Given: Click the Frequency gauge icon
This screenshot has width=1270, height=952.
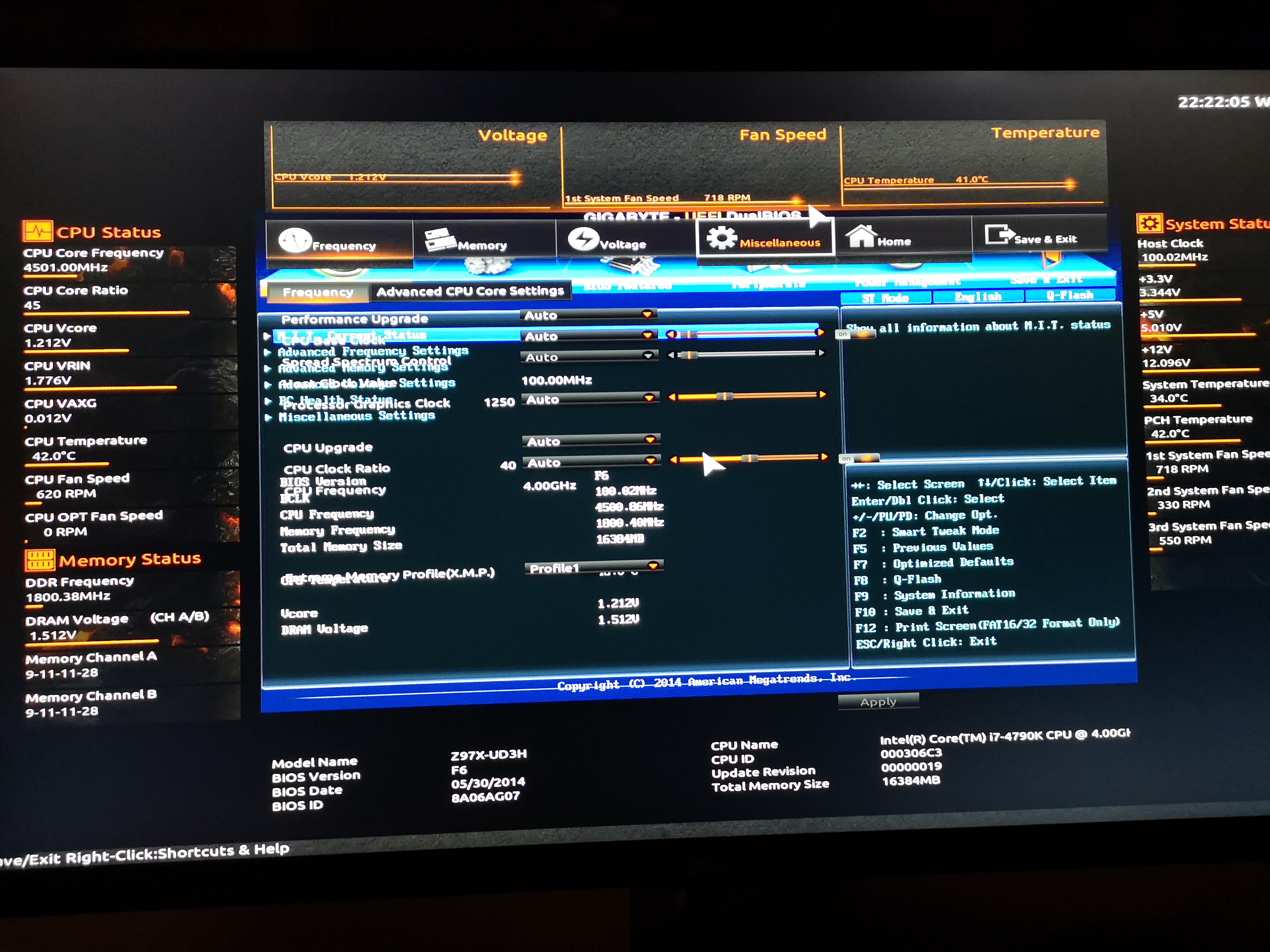Looking at the screenshot, I should click(295, 240).
